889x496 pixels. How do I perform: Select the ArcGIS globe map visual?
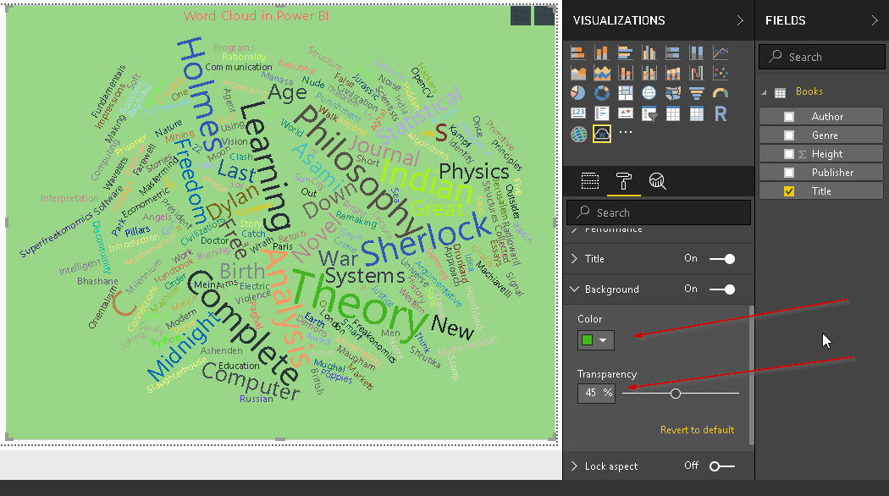point(577,134)
